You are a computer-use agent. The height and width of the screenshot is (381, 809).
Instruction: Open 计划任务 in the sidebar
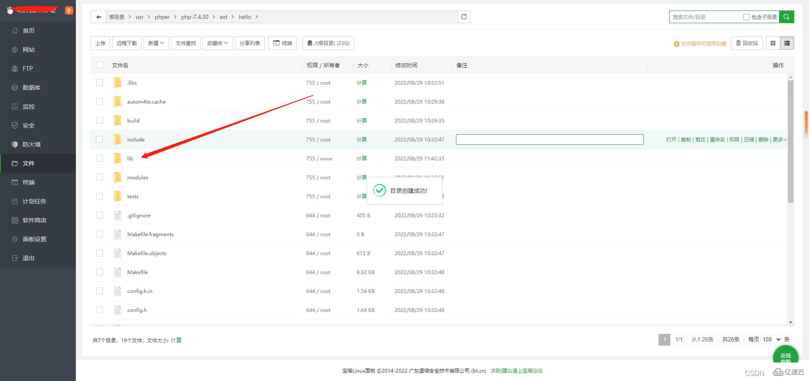pos(34,201)
